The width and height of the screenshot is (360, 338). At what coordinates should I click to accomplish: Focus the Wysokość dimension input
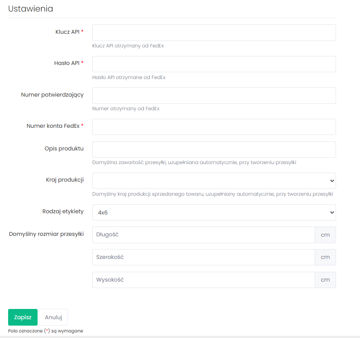(203, 280)
